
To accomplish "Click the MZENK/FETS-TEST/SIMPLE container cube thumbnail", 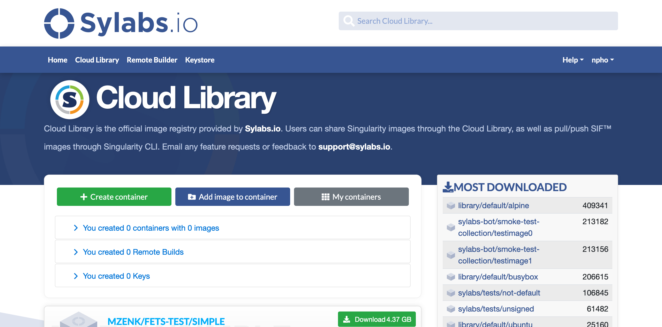I will [79, 320].
